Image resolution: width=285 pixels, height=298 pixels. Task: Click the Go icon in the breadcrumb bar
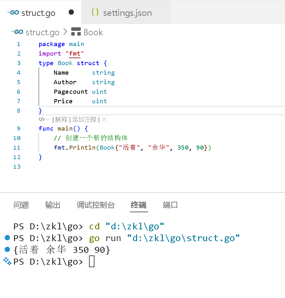[17, 32]
